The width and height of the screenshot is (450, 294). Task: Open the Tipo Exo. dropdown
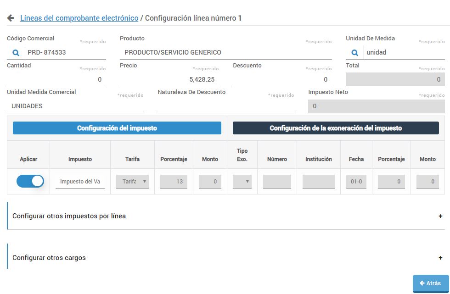point(242,181)
